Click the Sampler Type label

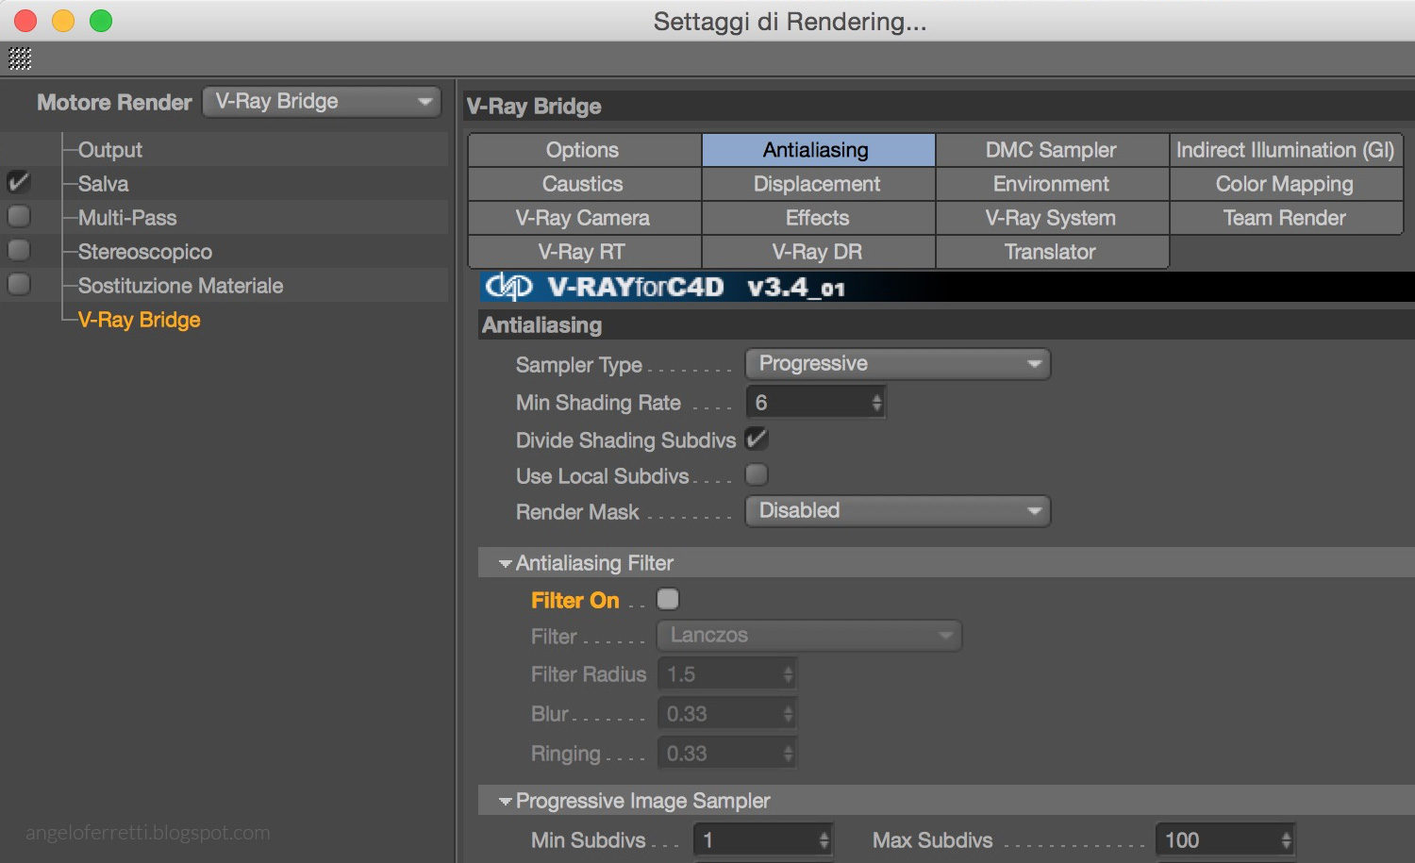click(x=579, y=365)
